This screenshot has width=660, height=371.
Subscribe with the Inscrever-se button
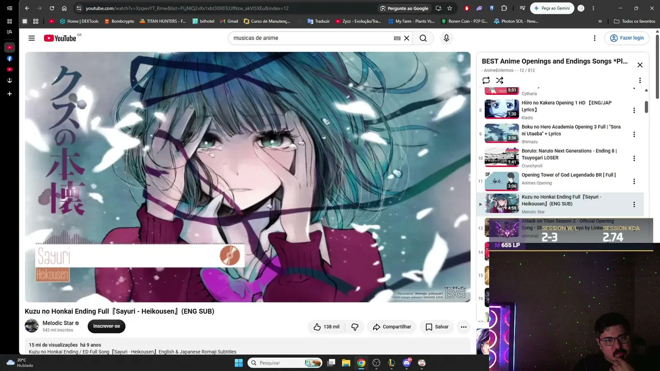(107, 326)
